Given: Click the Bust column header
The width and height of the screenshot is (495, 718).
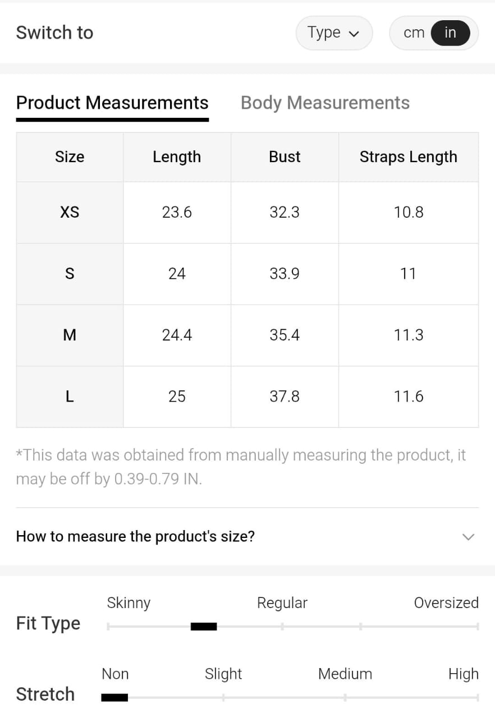Looking at the screenshot, I should [x=285, y=157].
